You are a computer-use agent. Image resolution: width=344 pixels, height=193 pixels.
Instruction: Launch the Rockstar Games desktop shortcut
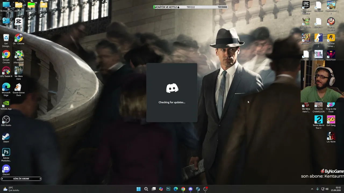331,40
